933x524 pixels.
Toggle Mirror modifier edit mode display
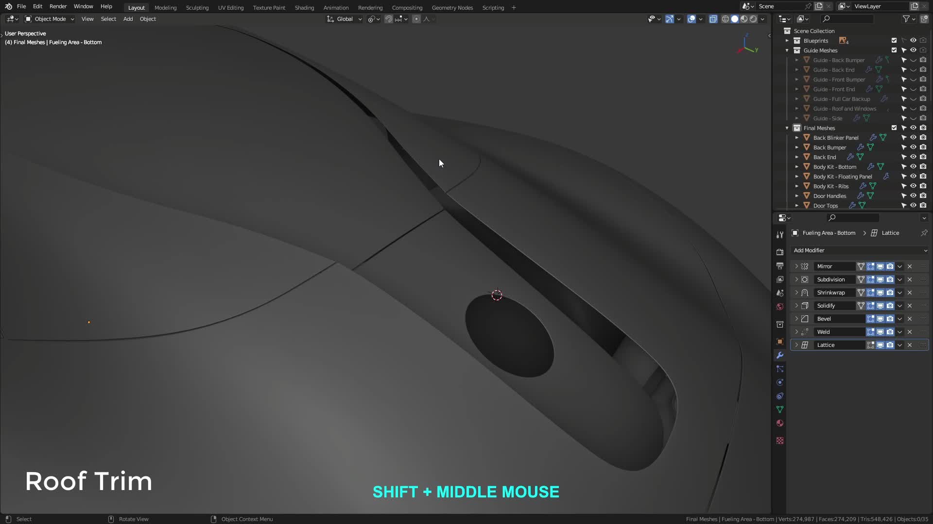870,266
